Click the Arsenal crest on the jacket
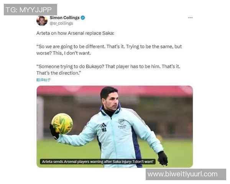 [121, 121]
